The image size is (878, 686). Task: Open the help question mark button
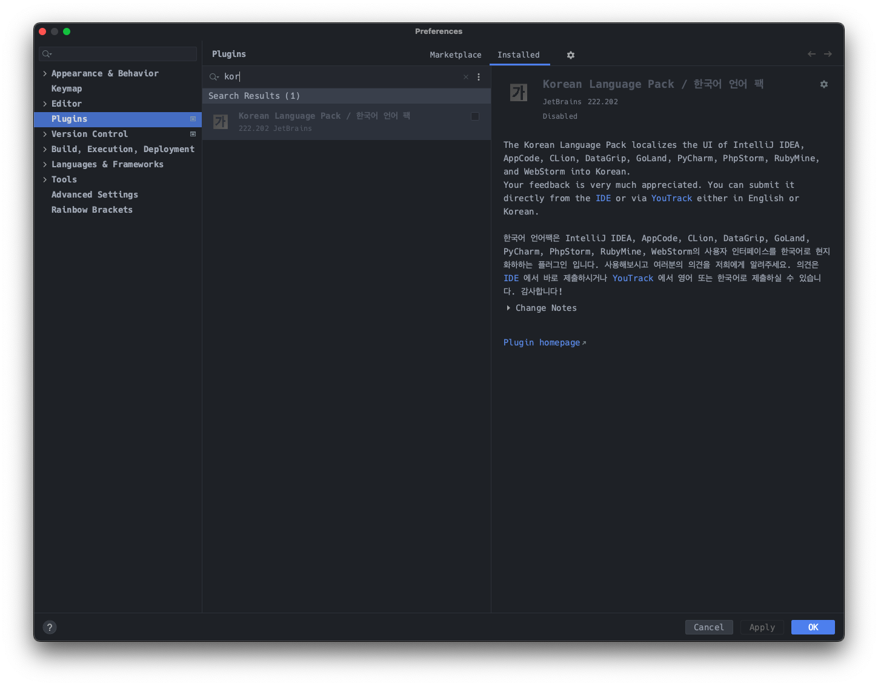50,627
